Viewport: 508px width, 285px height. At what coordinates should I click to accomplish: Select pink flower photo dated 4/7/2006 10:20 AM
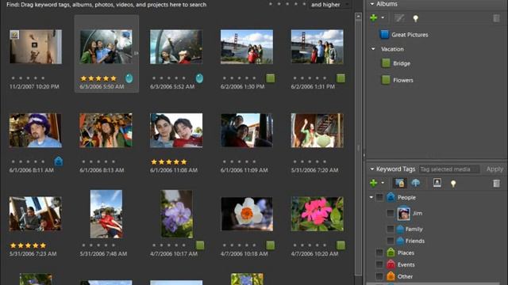point(317,214)
